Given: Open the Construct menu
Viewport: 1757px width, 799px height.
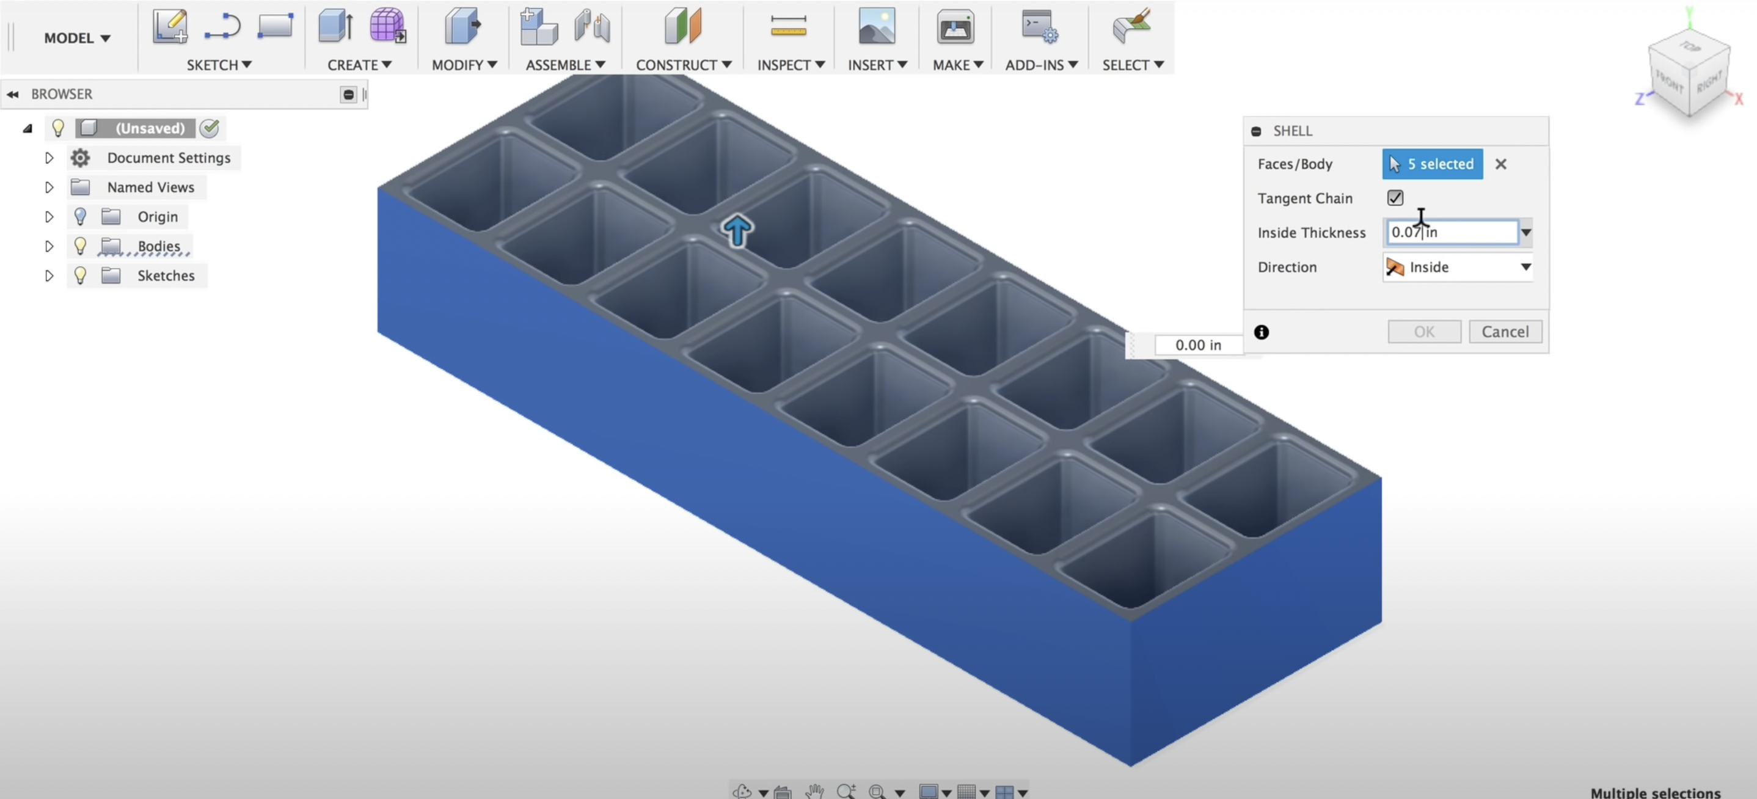Looking at the screenshot, I should (x=681, y=64).
